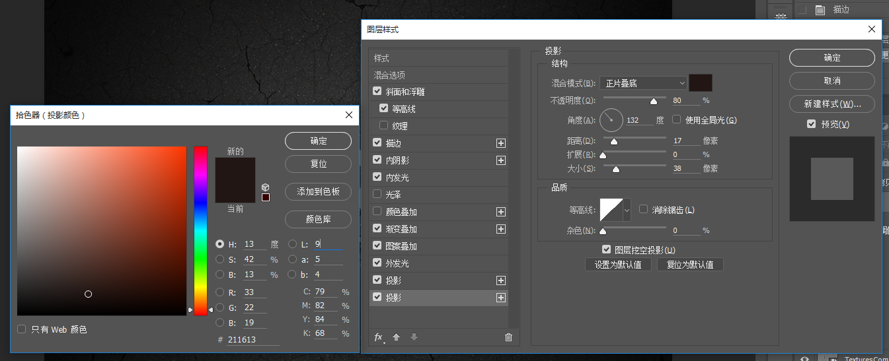The height and width of the screenshot is (361, 889).
Task: Move effect up with the up arrow icon
Action: [x=397, y=337]
